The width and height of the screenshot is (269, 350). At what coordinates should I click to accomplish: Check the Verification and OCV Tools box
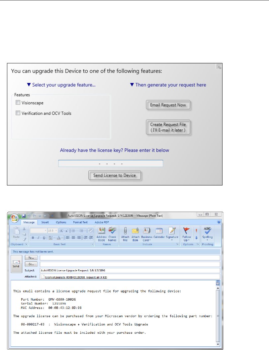(18, 113)
